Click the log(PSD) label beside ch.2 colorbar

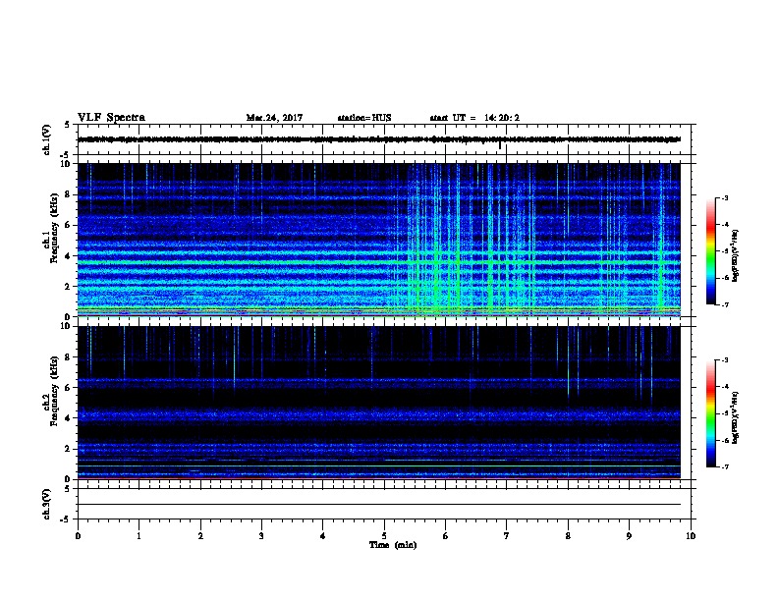point(736,417)
